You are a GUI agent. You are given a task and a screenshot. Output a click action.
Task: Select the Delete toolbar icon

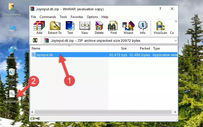99,28
